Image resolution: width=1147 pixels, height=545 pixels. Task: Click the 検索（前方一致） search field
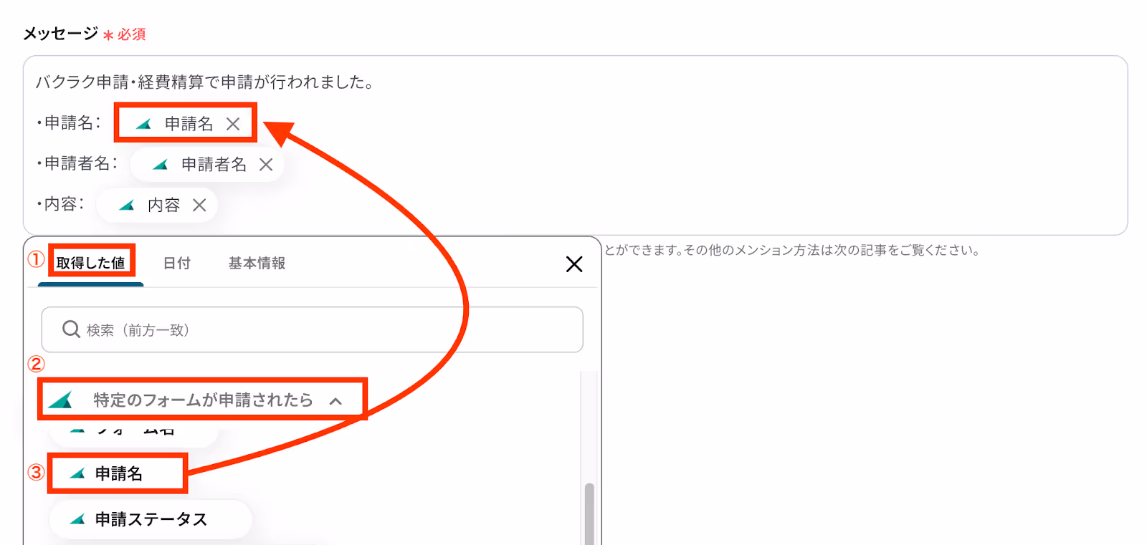(312, 329)
